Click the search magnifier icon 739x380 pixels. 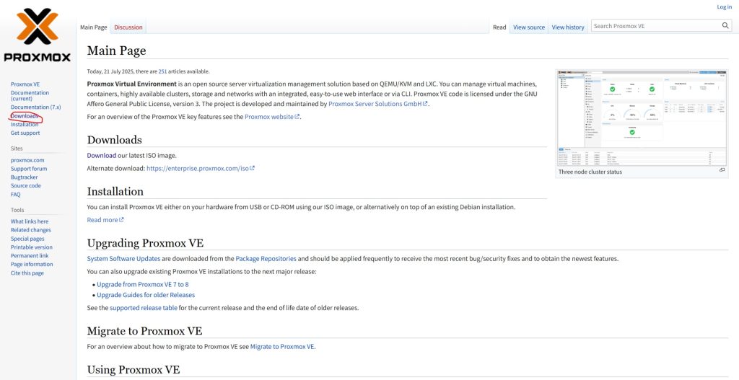click(725, 26)
